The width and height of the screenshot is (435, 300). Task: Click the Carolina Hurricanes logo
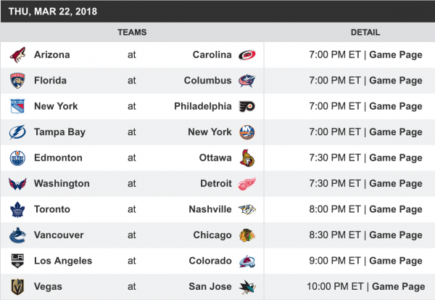246,55
